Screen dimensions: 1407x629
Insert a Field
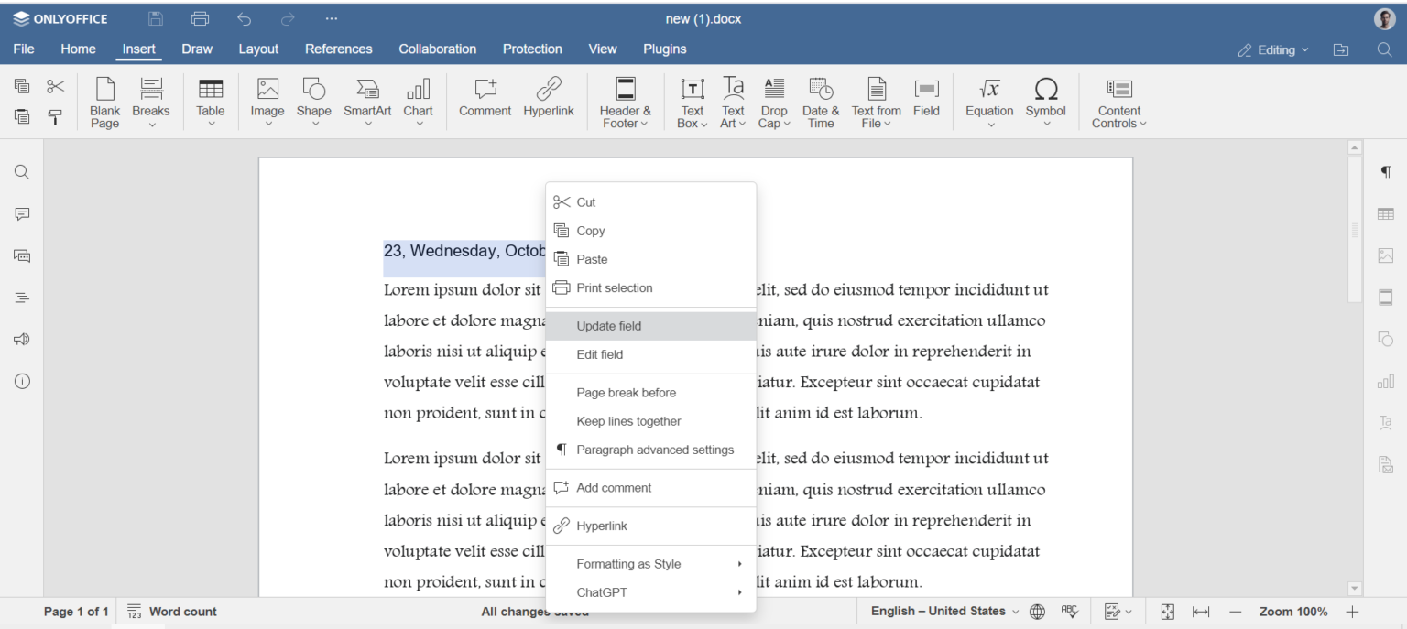(x=926, y=101)
